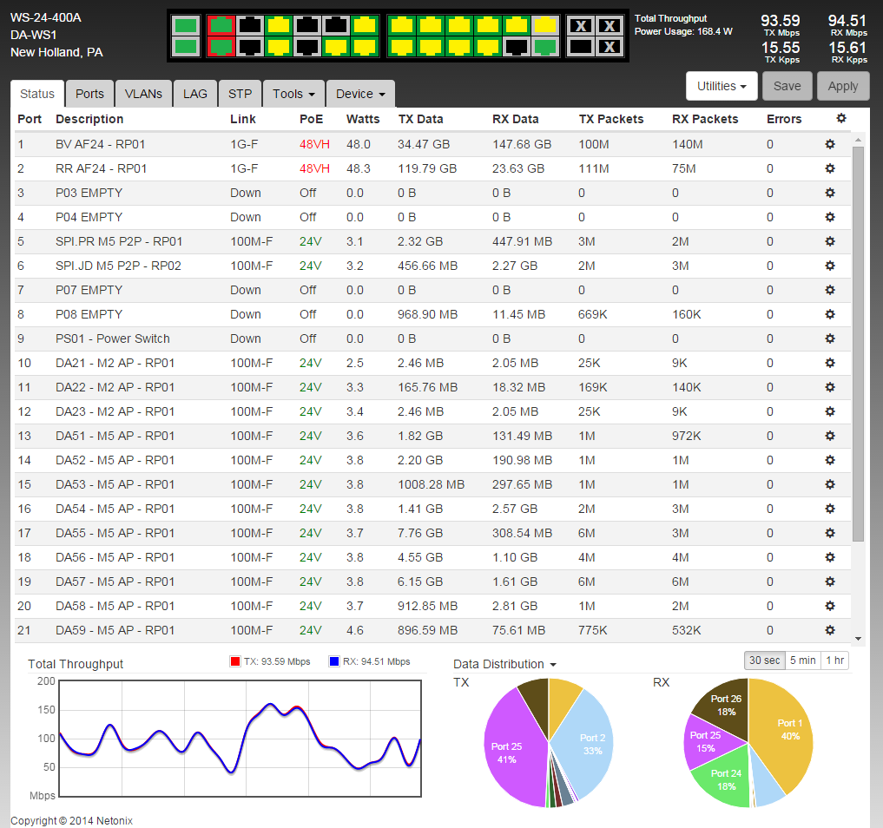Screen dimensions: 883x828
Task: Click the red TX legend color swatch
Action: [234, 661]
